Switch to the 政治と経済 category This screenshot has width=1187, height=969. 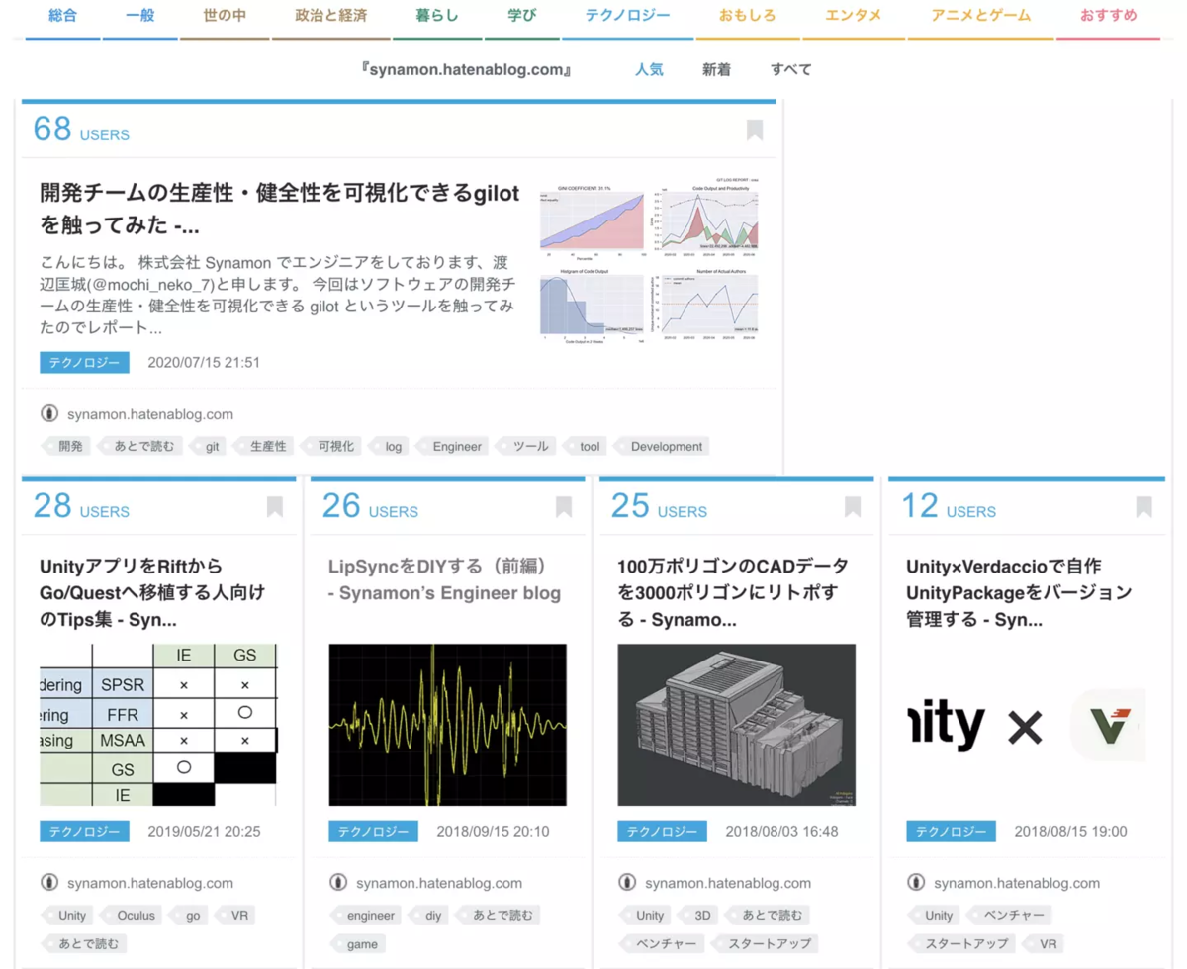coord(330,16)
